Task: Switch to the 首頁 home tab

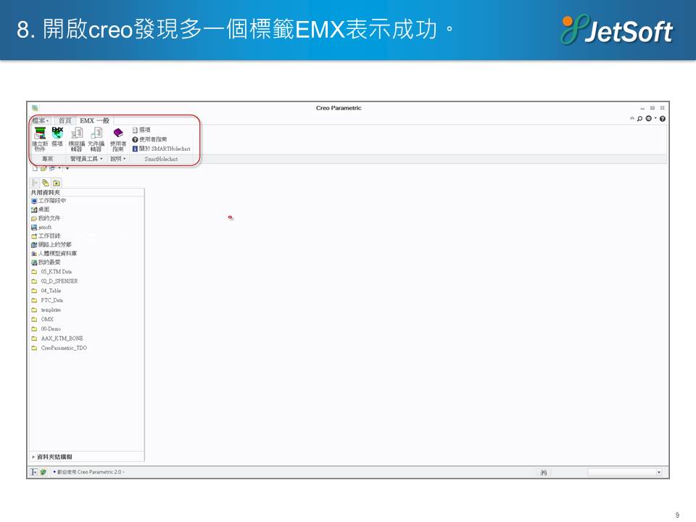Action: (65, 120)
